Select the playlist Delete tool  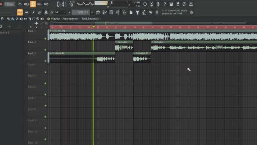tap(17, 19)
